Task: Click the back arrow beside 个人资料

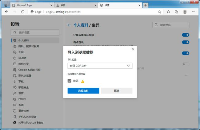Action: point(69,25)
